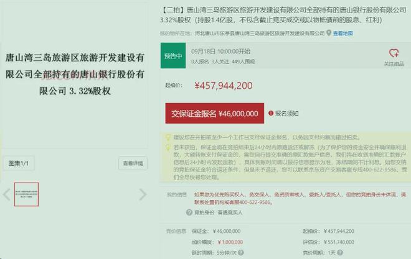Click the 【二拍】 auction title heading
This screenshot has width=411, height=259.
pos(283,15)
